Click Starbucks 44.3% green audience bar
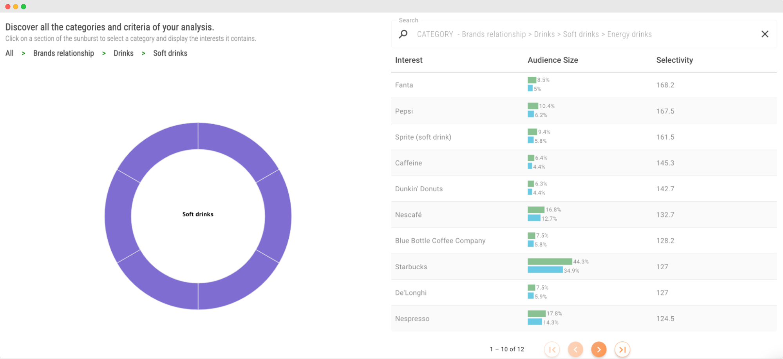The image size is (783, 359). point(550,261)
